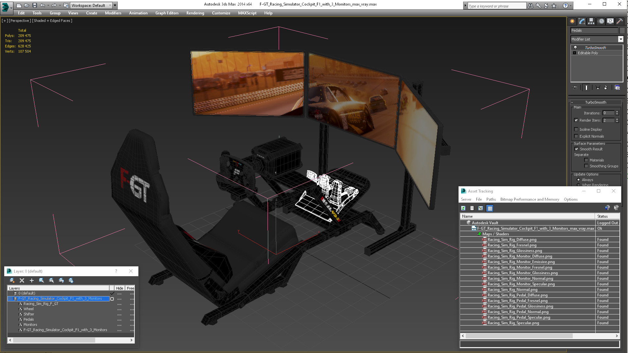This screenshot has width=628, height=353.
Task: Toggle TurboSmooth modifier lightbulb on/off
Action: click(x=575, y=48)
